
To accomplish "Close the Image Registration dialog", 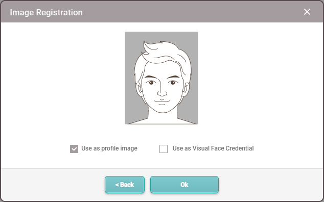I will click(307, 12).
